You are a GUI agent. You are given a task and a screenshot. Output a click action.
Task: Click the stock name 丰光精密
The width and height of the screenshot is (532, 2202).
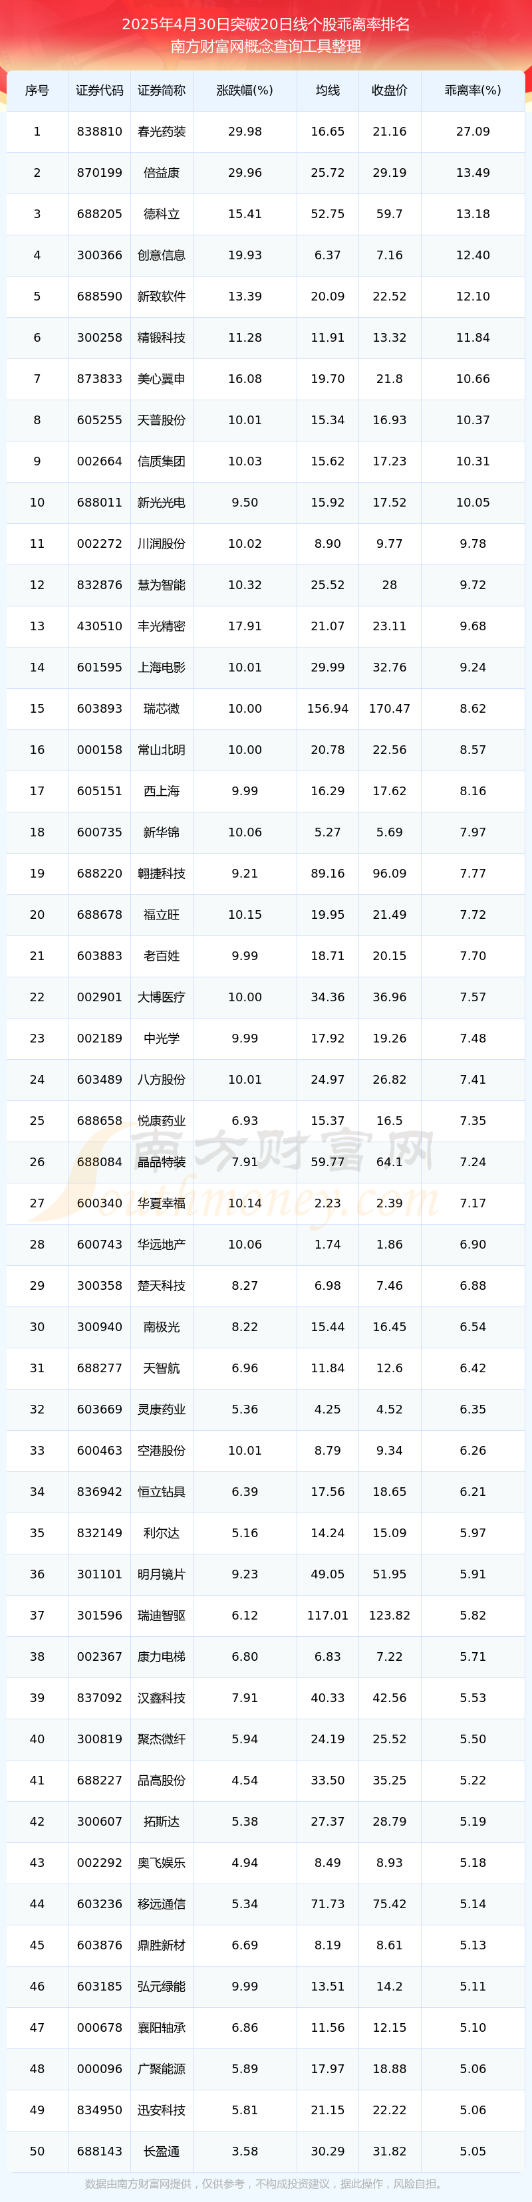click(162, 626)
